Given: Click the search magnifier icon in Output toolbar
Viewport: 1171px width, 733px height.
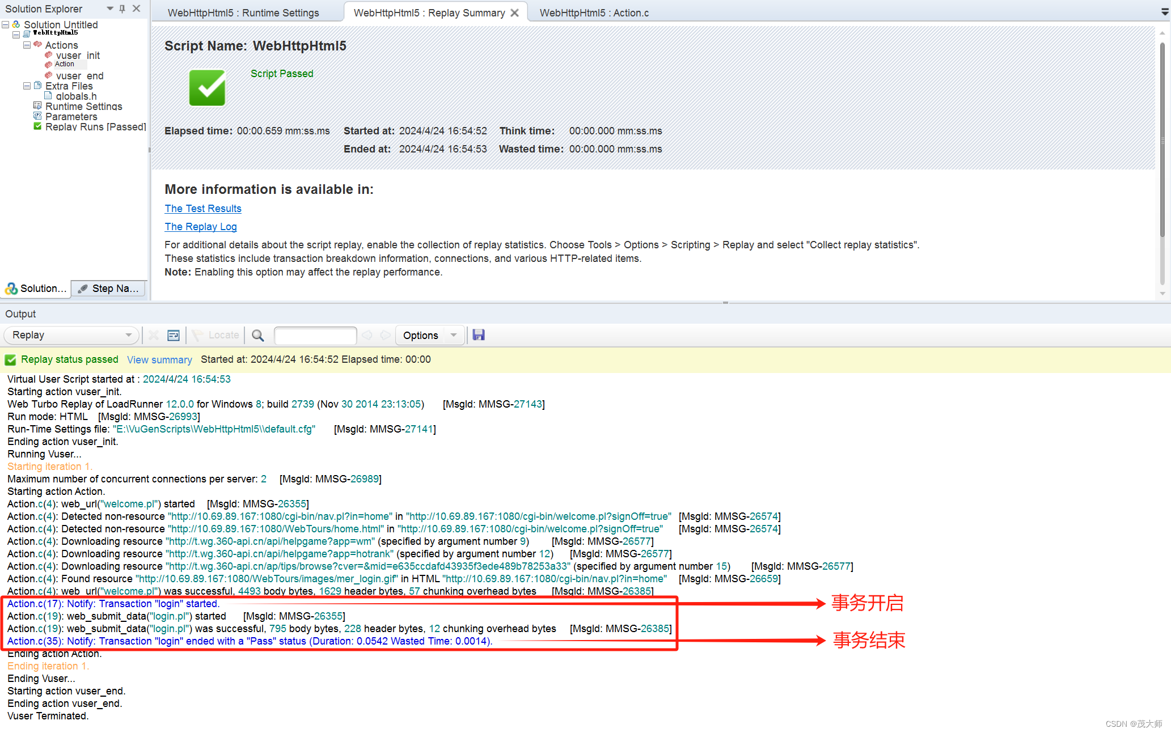Looking at the screenshot, I should point(257,335).
